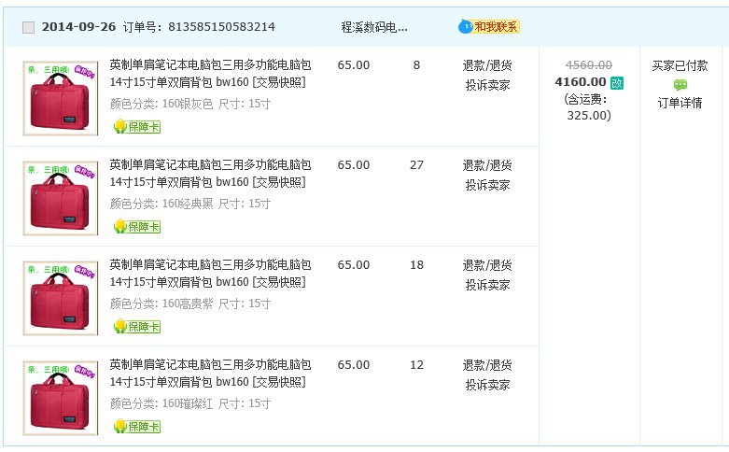
Task: Open the 160经典黑 item bag thumbnail
Action: coord(61,198)
